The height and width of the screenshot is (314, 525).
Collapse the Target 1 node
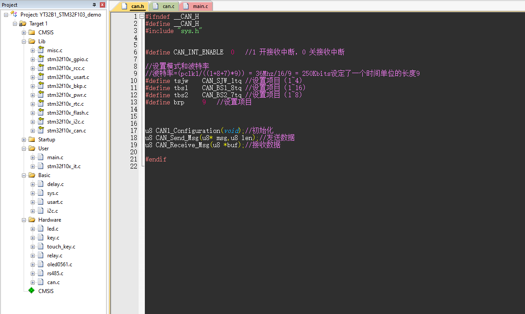tap(15, 24)
